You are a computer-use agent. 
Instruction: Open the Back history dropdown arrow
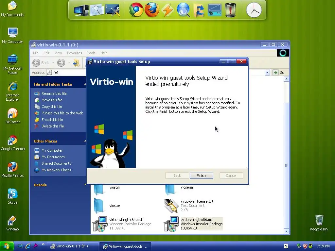pyautogui.click(x=53, y=63)
